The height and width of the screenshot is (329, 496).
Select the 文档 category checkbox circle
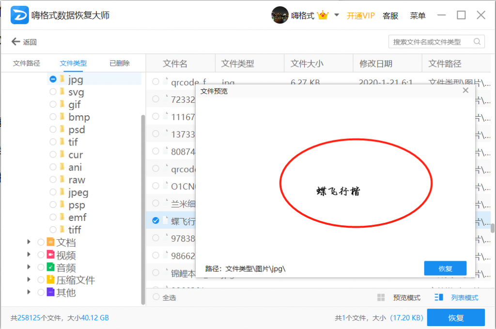click(x=41, y=242)
